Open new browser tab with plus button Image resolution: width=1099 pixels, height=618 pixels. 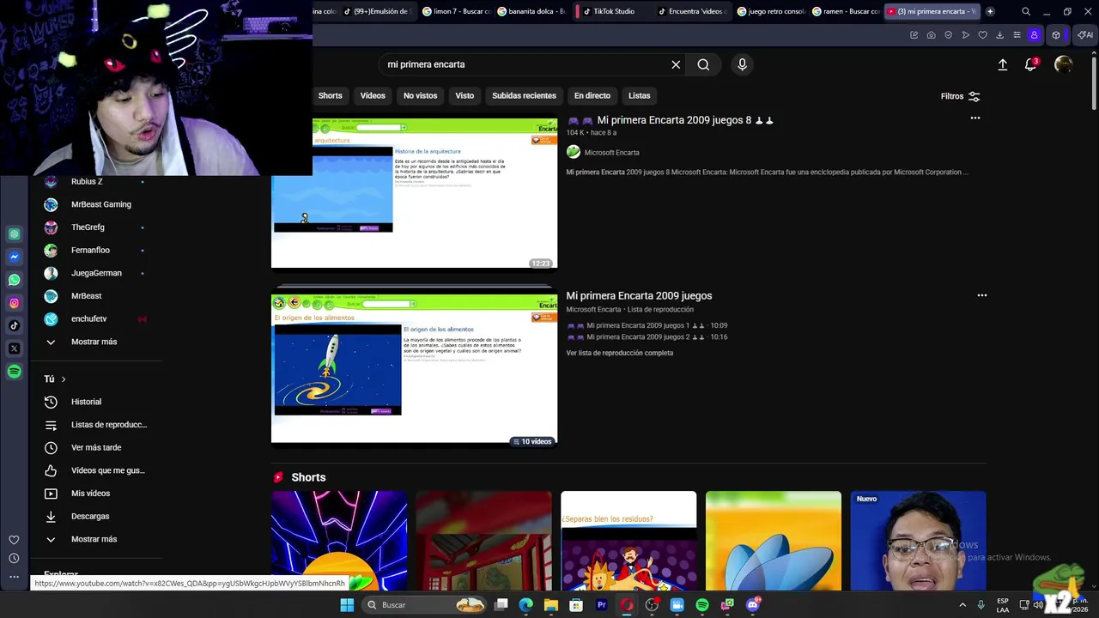click(990, 11)
